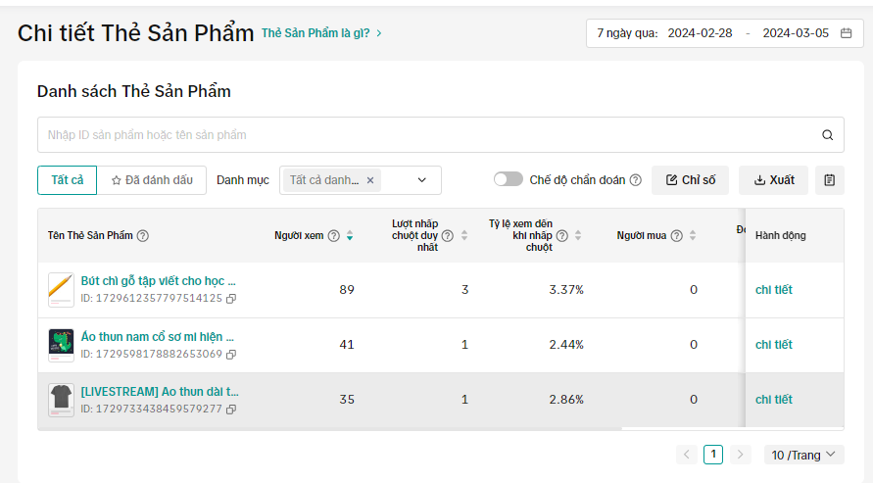Open Thẻ Sản Phẩm là gì link
Image resolution: width=873 pixels, height=483 pixels.
pyautogui.click(x=321, y=33)
